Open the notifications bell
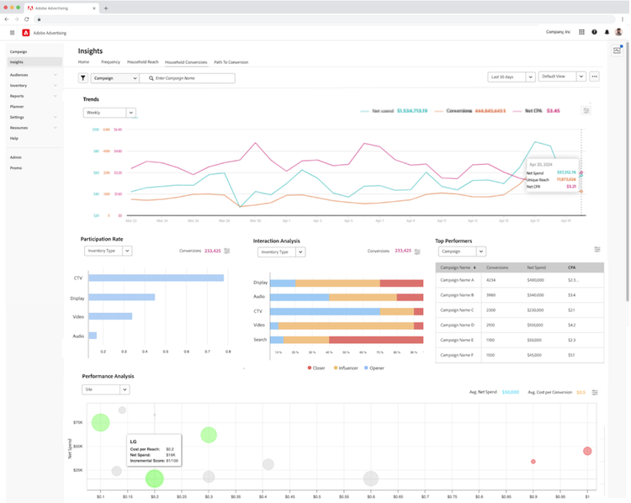Screen dimensions: 631x503 pos(607,32)
